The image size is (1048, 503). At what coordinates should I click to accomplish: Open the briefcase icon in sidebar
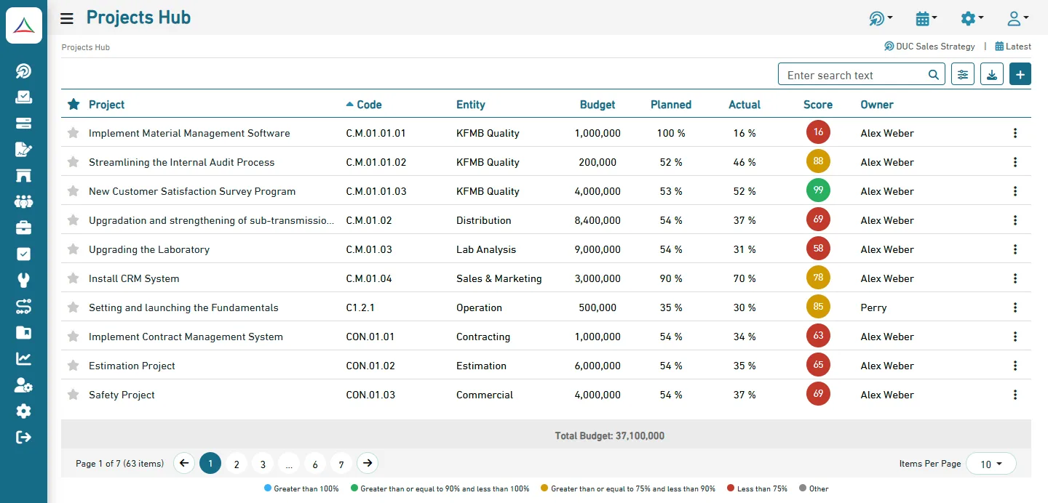[23, 228]
